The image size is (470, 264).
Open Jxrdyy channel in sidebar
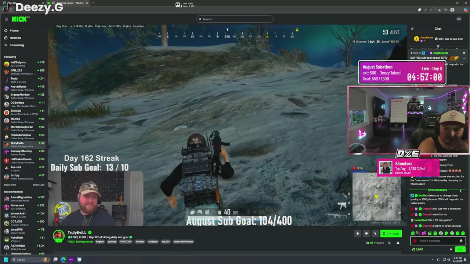(24, 177)
